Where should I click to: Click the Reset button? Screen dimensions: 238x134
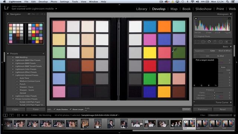(223, 109)
